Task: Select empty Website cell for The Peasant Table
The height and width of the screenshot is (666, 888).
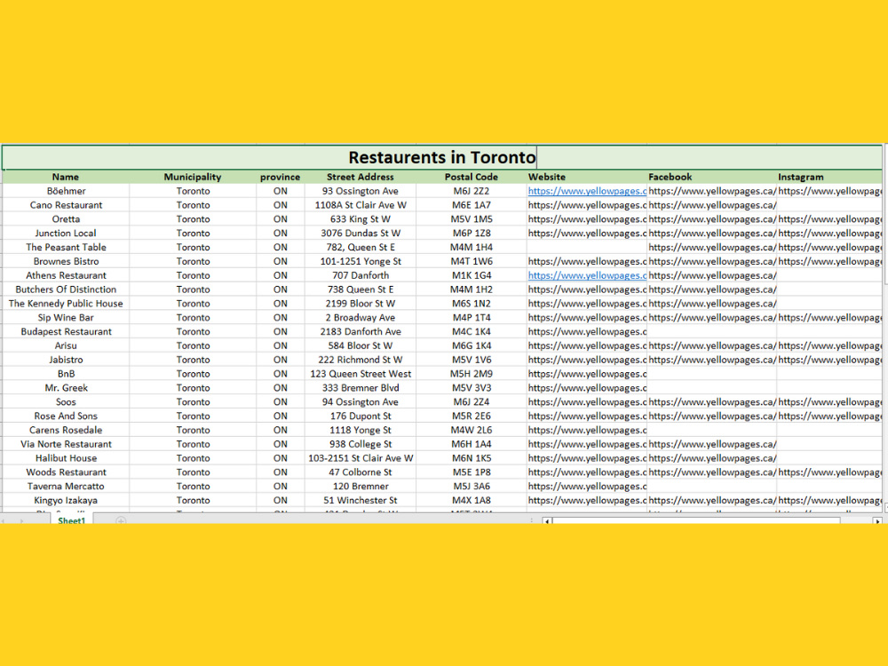Action: pos(587,248)
